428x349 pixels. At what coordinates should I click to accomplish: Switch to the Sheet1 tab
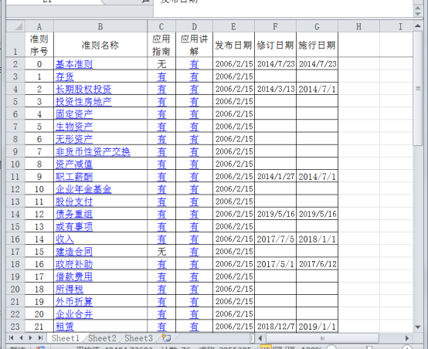coord(65,338)
